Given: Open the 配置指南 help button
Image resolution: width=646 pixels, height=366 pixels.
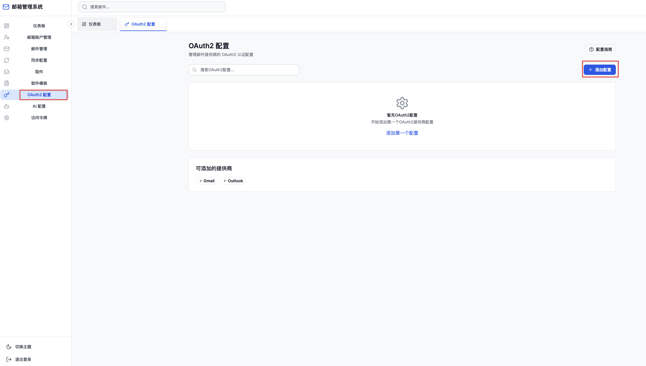Looking at the screenshot, I should pos(600,49).
